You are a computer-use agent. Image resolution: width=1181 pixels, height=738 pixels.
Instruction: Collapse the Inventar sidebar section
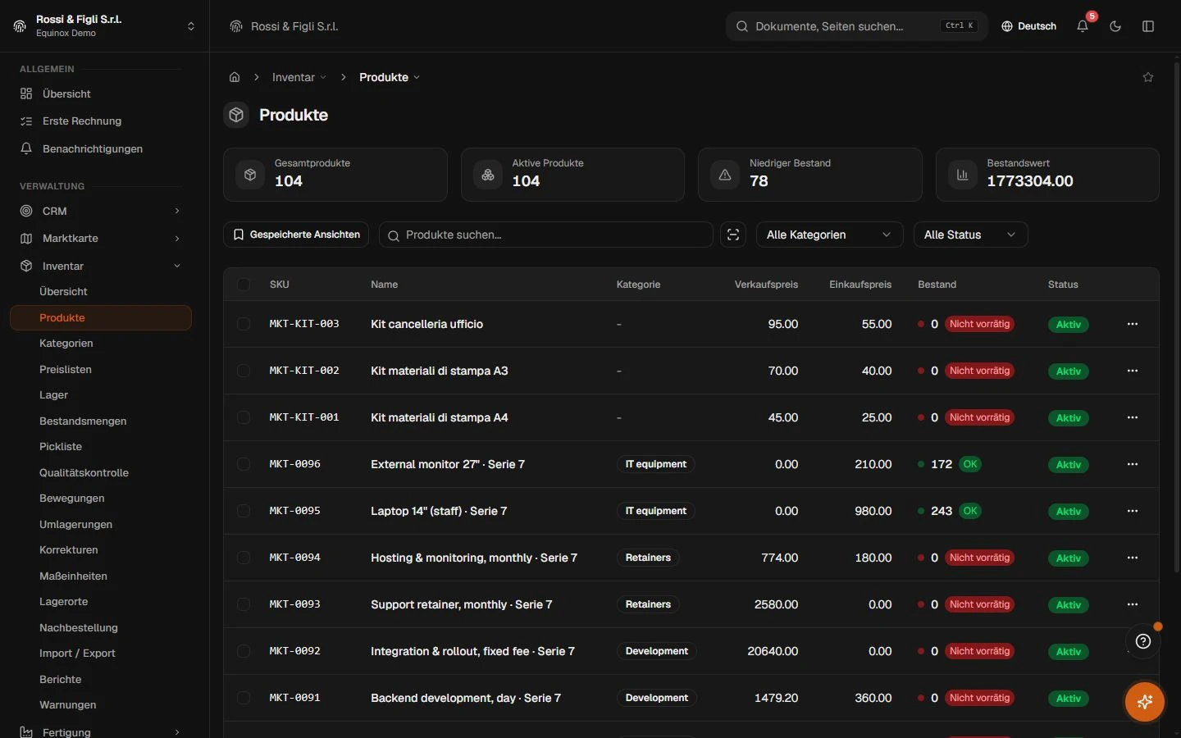(x=101, y=266)
